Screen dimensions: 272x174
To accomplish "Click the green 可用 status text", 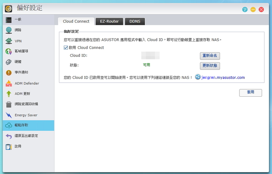I will (146, 65).
